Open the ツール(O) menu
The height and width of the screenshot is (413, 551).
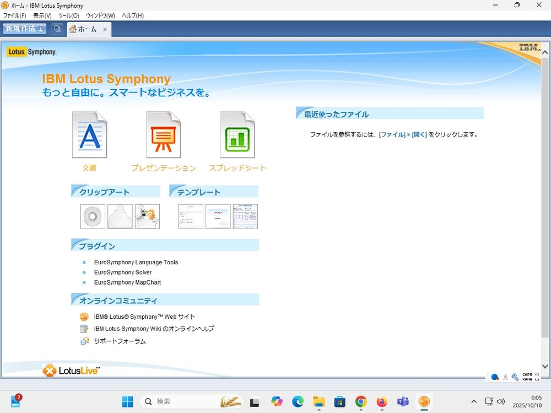pyautogui.click(x=68, y=15)
